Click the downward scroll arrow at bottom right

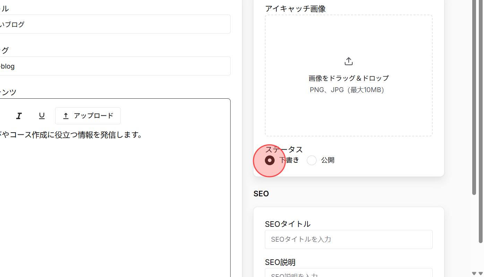[x=481, y=274]
